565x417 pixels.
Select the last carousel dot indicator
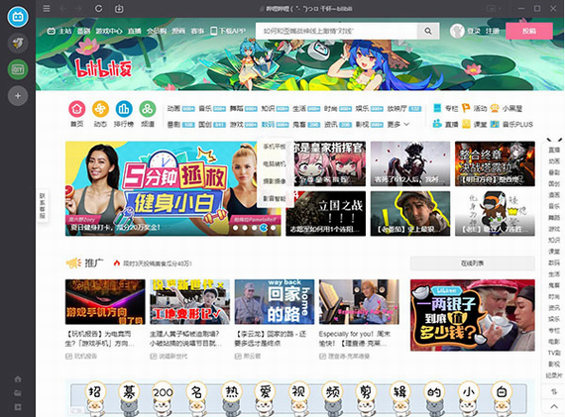click(274, 228)
